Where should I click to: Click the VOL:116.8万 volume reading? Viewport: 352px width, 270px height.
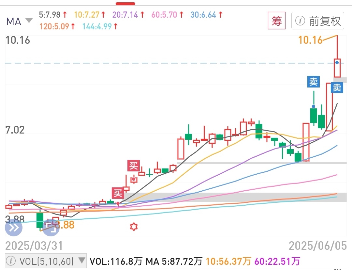pos(116,261)
